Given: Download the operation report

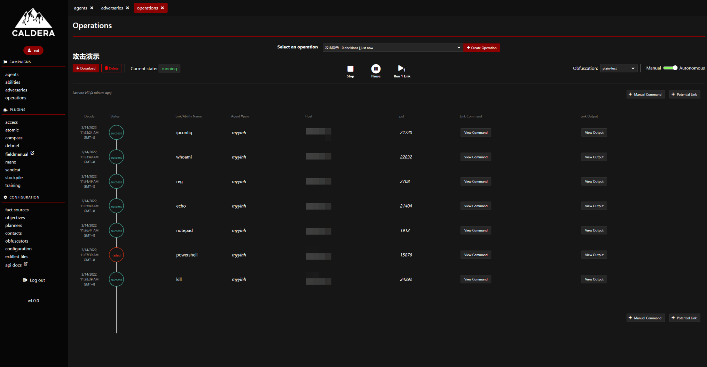Looking at the screenshot, I should tap(86, 68).
